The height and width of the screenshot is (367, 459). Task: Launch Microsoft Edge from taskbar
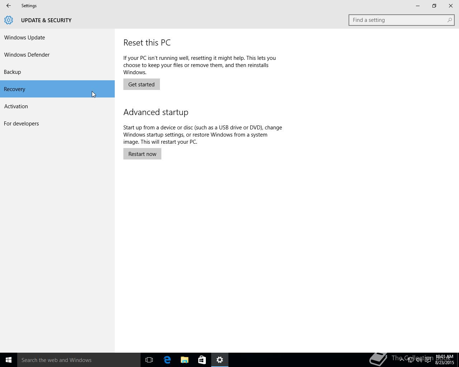167,360
